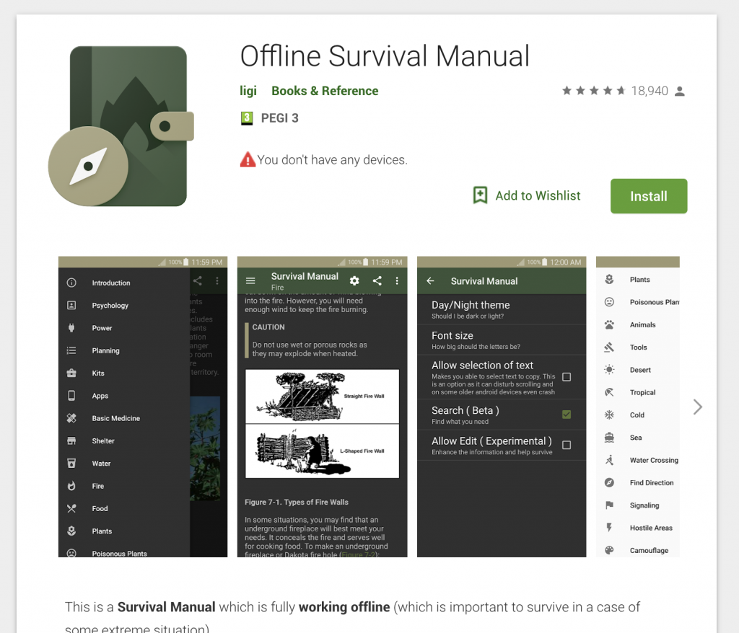Click Introduction info icon in drawer
739x633 pixels.
71,283
